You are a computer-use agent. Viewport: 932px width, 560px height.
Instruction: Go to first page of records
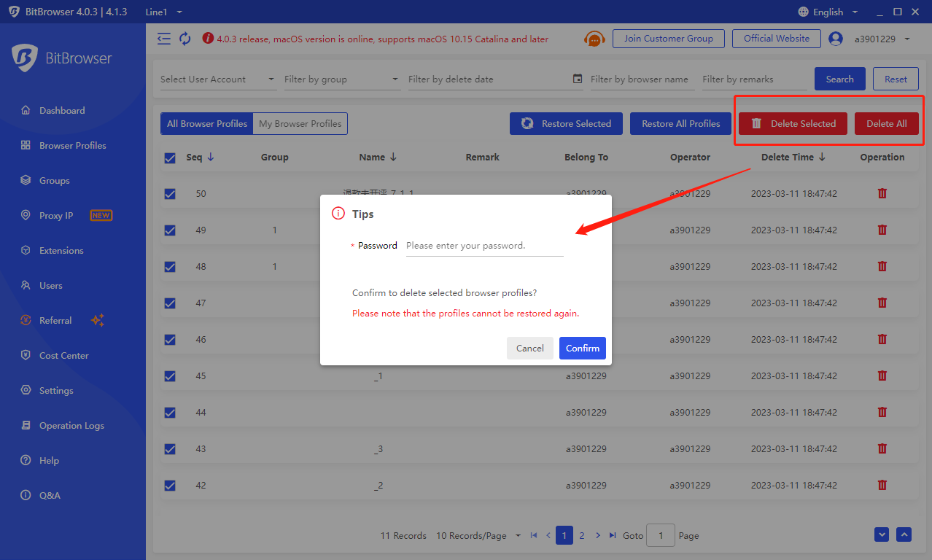[534, 535]
